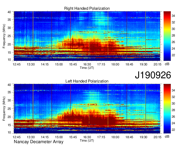Click the "Right Handed Polarization" plot title
178x145 pixels.
tap(87, 8)
